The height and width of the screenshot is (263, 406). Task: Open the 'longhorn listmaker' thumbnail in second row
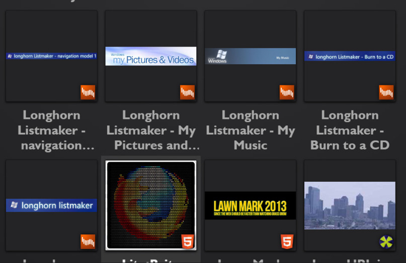tap(51, 205)
